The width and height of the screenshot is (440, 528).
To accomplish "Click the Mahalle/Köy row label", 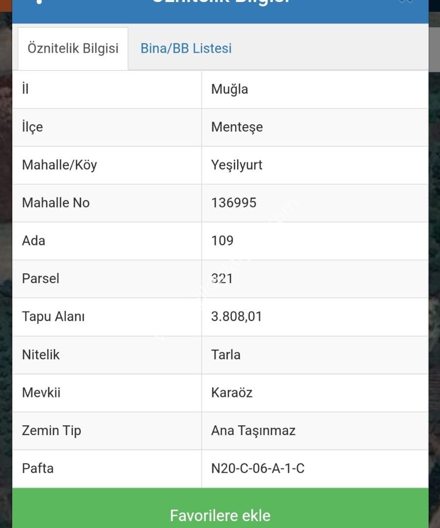I will (60, 165).
